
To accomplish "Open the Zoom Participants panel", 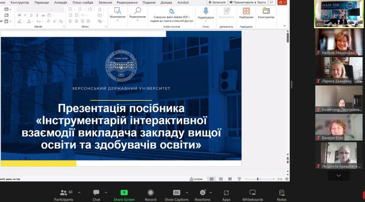I will coord(64,195).
